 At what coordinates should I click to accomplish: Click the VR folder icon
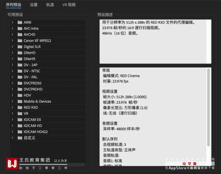[x=20, y=113]
